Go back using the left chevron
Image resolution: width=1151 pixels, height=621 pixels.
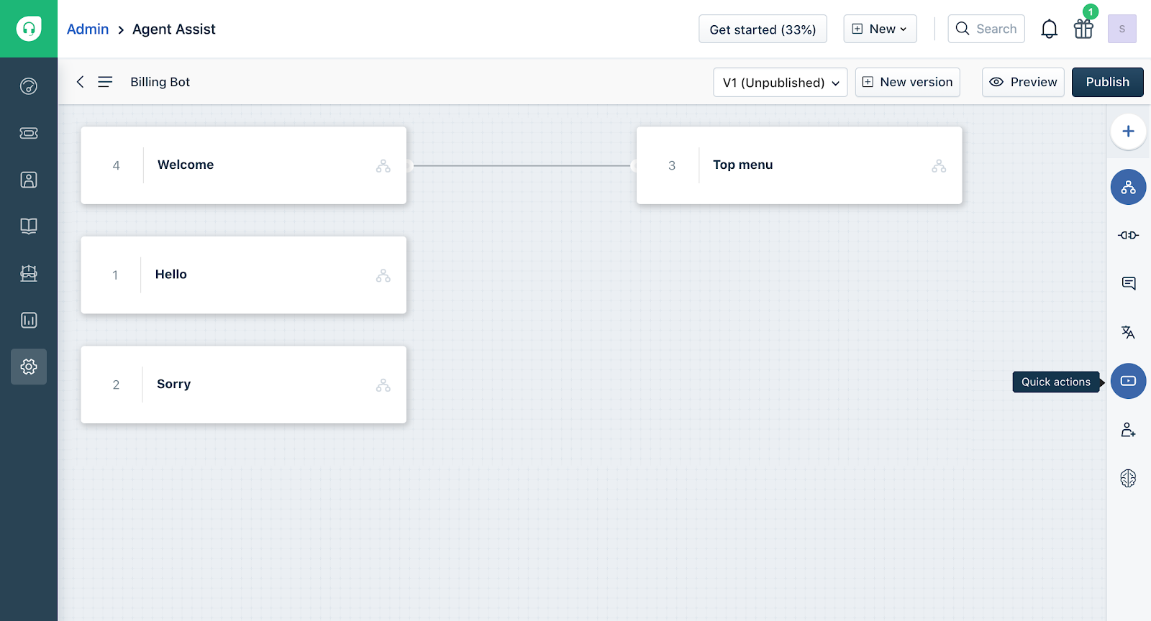pos(81,82)
